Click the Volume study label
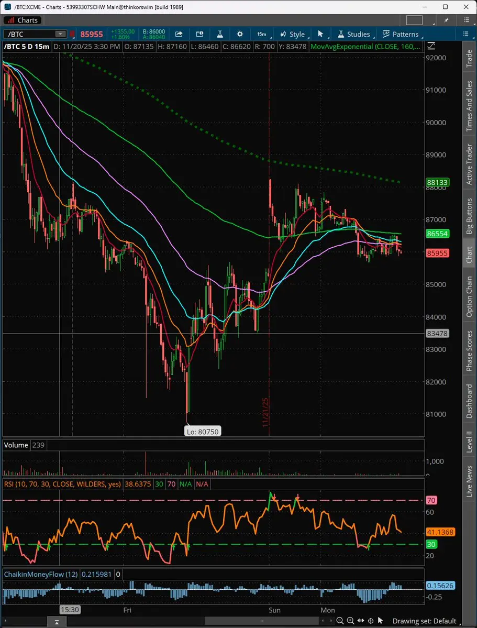Screen dimensions: 477x628 pos(16,445)
